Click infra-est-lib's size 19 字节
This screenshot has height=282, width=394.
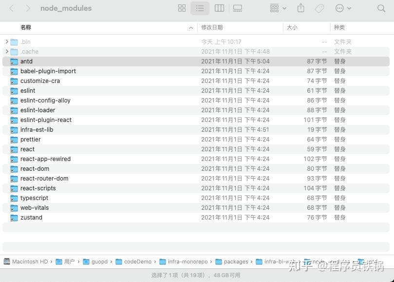click(x=317, y=129)
